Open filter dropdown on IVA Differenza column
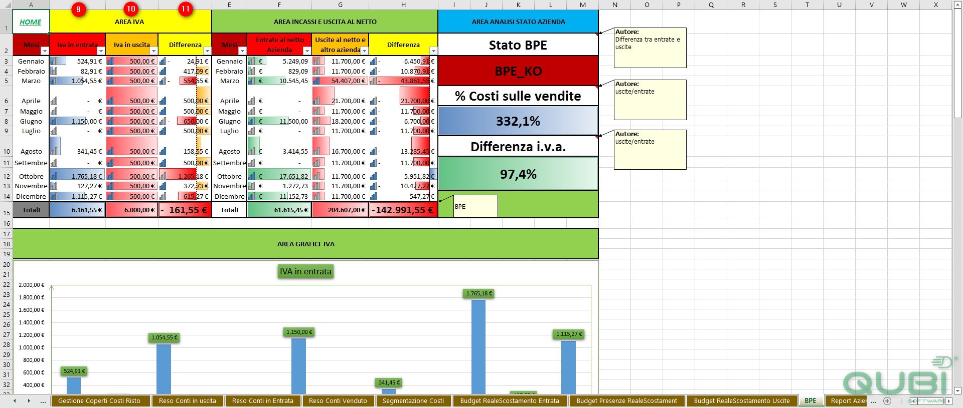Viewport: 963px width, 408px height. (207, 51)
